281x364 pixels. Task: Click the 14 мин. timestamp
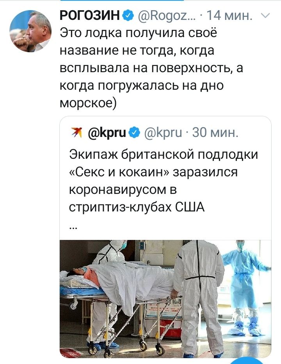(x=229, y=16)
